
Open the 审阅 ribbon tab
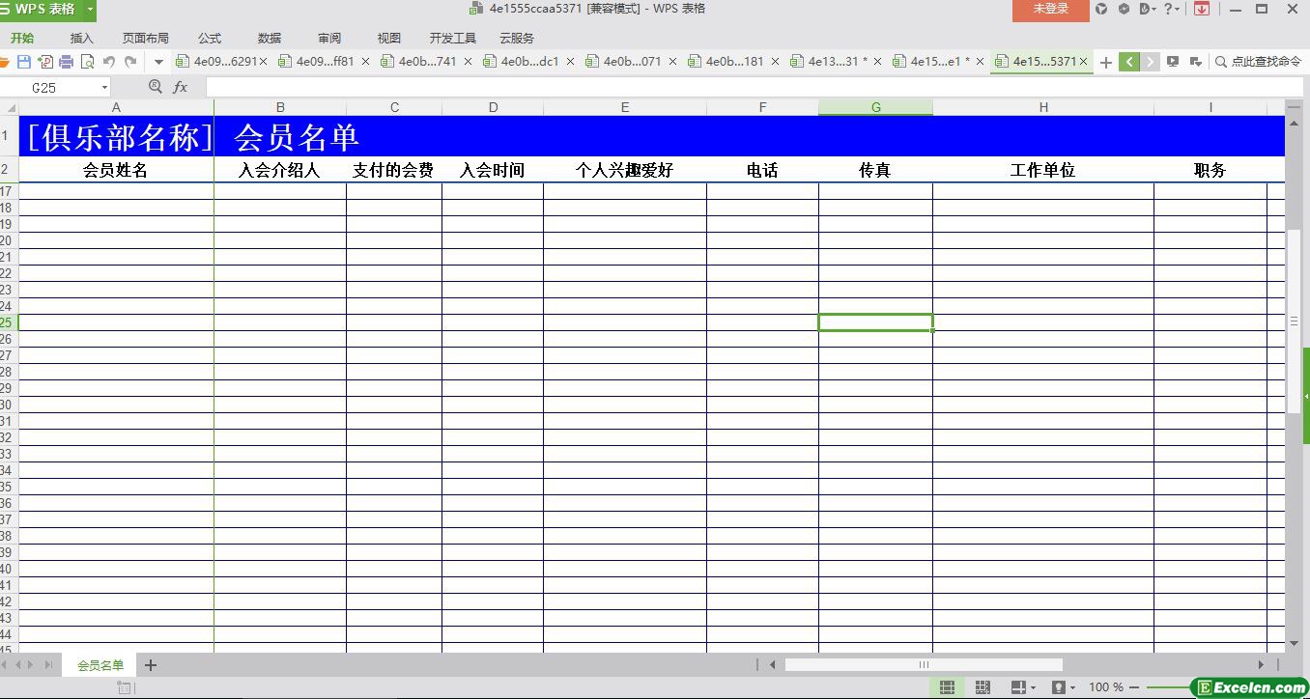coord(329,39)
